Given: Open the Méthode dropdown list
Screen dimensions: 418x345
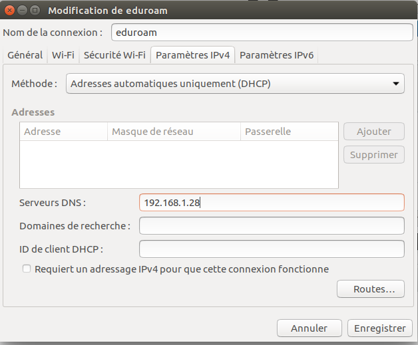Looking at the screenshot, I should coord(236,84).
